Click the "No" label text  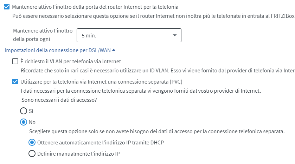32,122
